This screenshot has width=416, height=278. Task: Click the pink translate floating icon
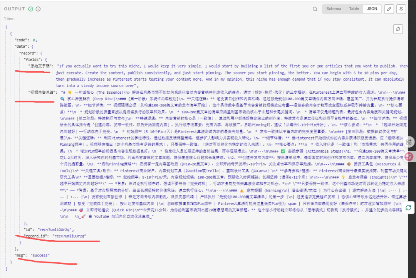coord(409,156)
